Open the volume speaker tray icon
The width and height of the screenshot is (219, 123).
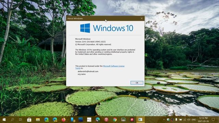click(189, 120)
